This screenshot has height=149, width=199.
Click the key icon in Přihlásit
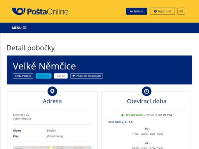coord(131,11)
